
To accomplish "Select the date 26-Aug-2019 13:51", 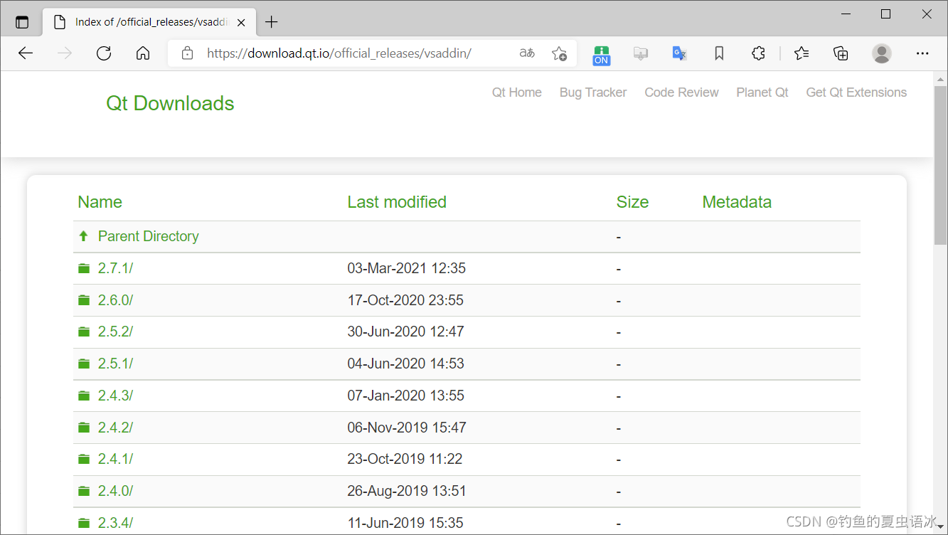I will (406, 491).
